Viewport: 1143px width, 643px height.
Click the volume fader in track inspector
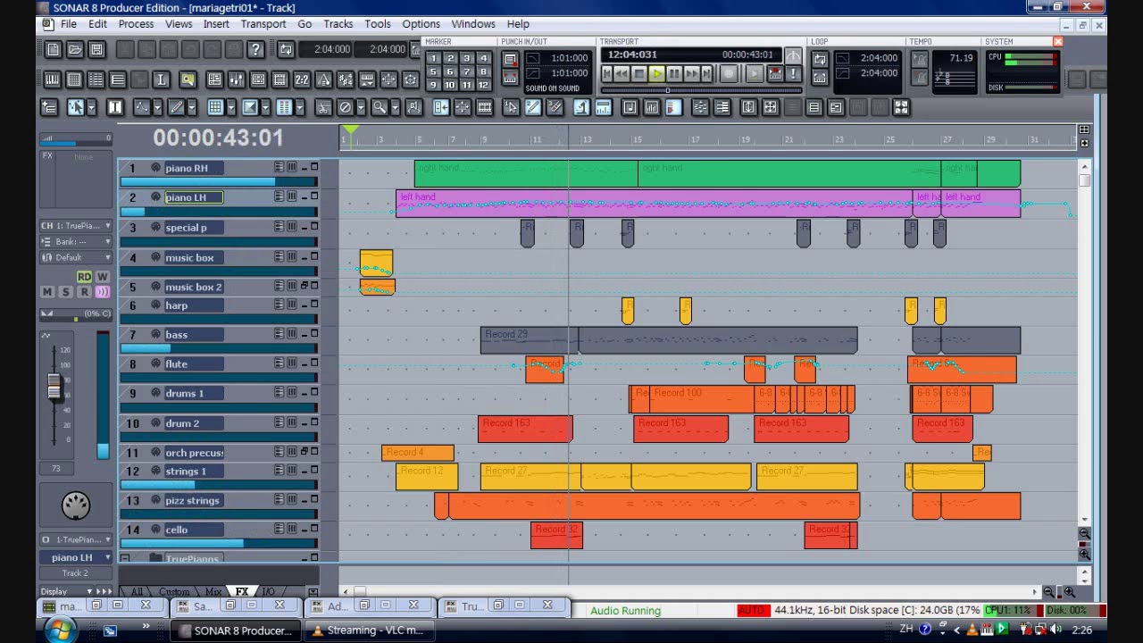pos(54,388)
